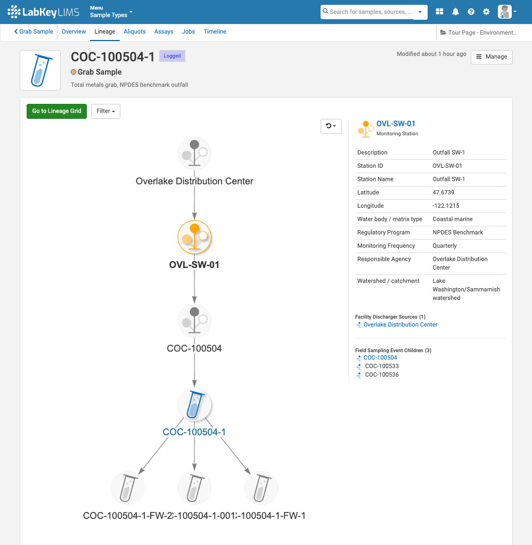Click the icon beside COC-100533
The width and height of the screenshot is (532, 545).
[359, 367]
